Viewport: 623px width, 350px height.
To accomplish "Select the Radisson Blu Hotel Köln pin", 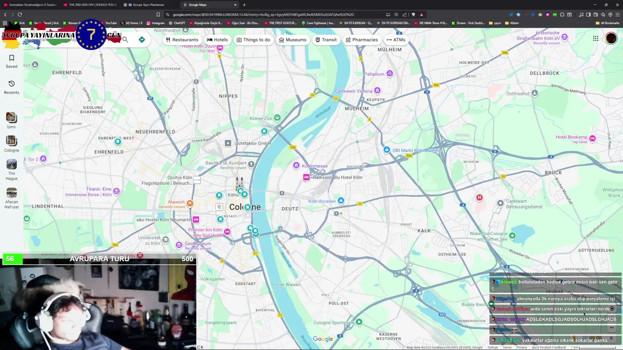I will pyautogui.click(x=306, y=177).
